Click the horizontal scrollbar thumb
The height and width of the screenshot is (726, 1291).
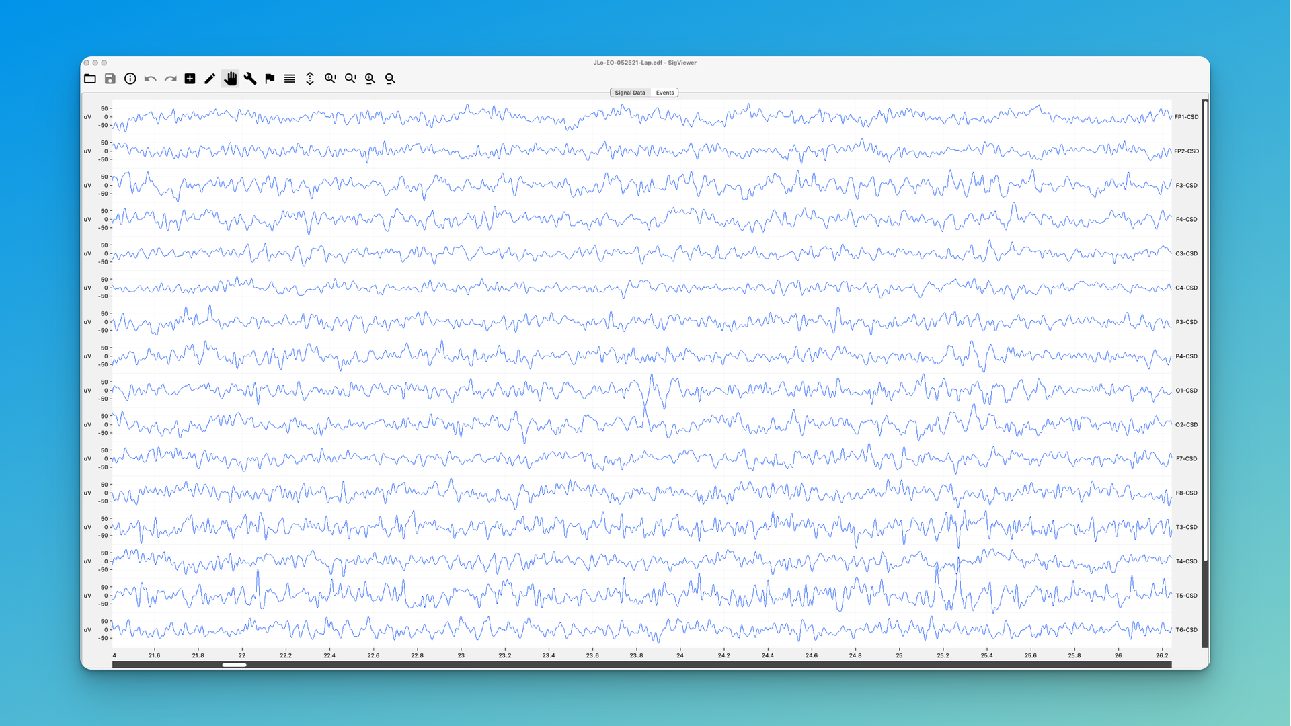[234, 665]
